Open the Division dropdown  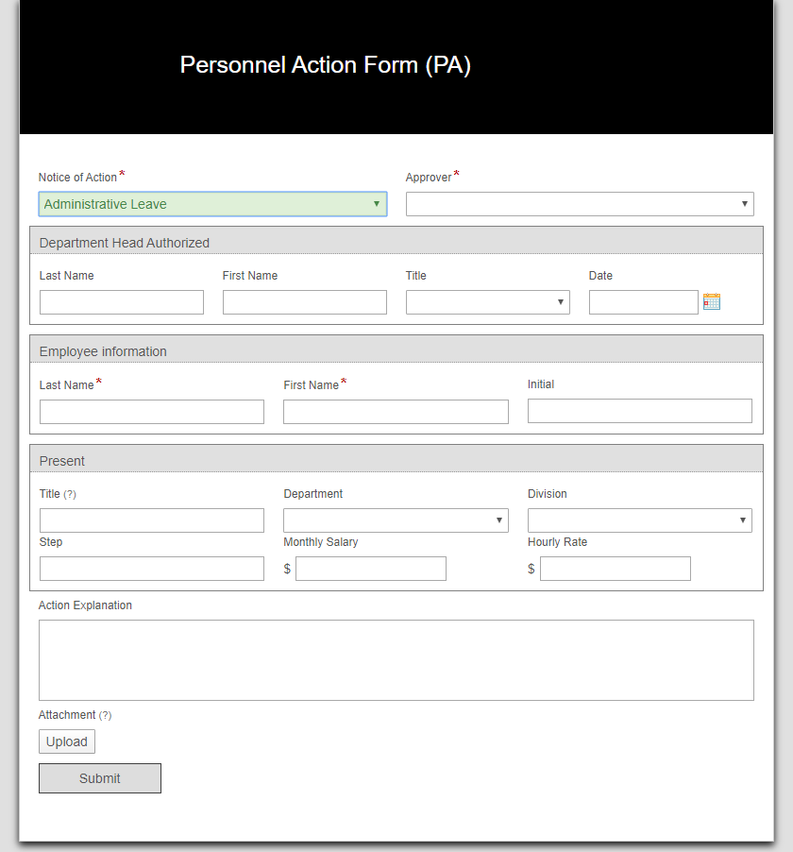point(639,520)
